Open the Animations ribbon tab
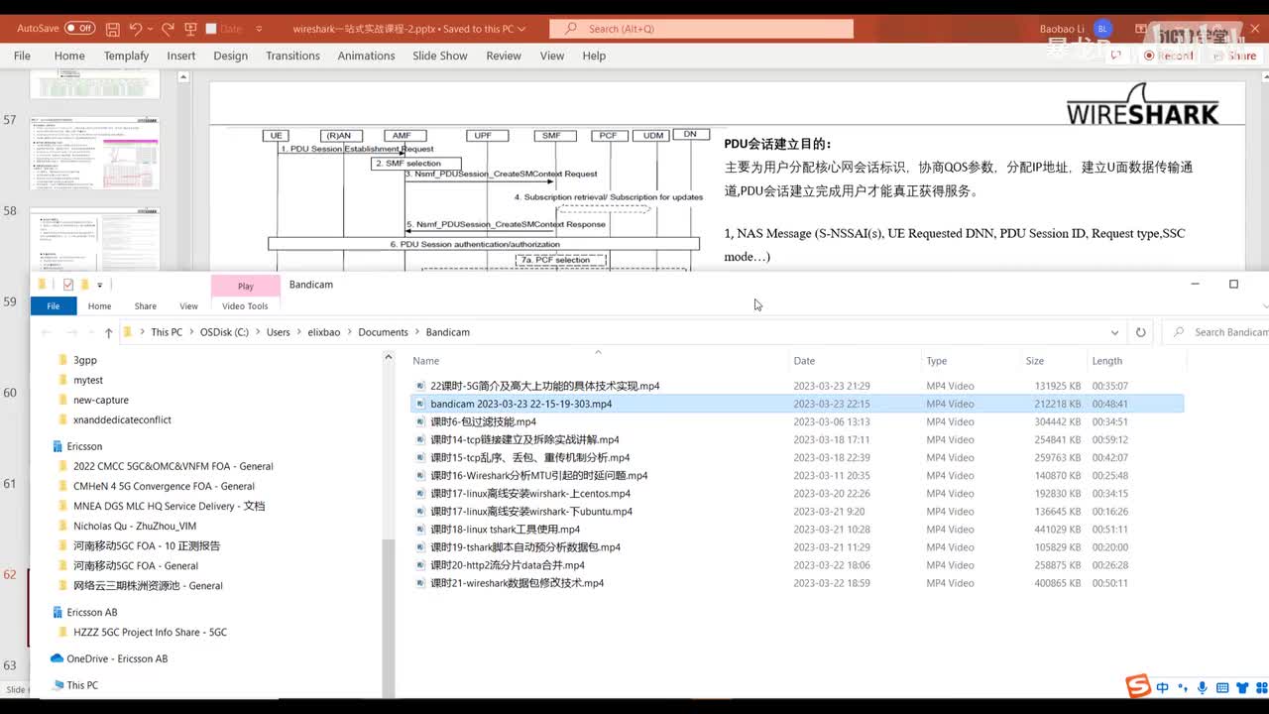This screenshot has width=1269, height=714. point(366,56)
